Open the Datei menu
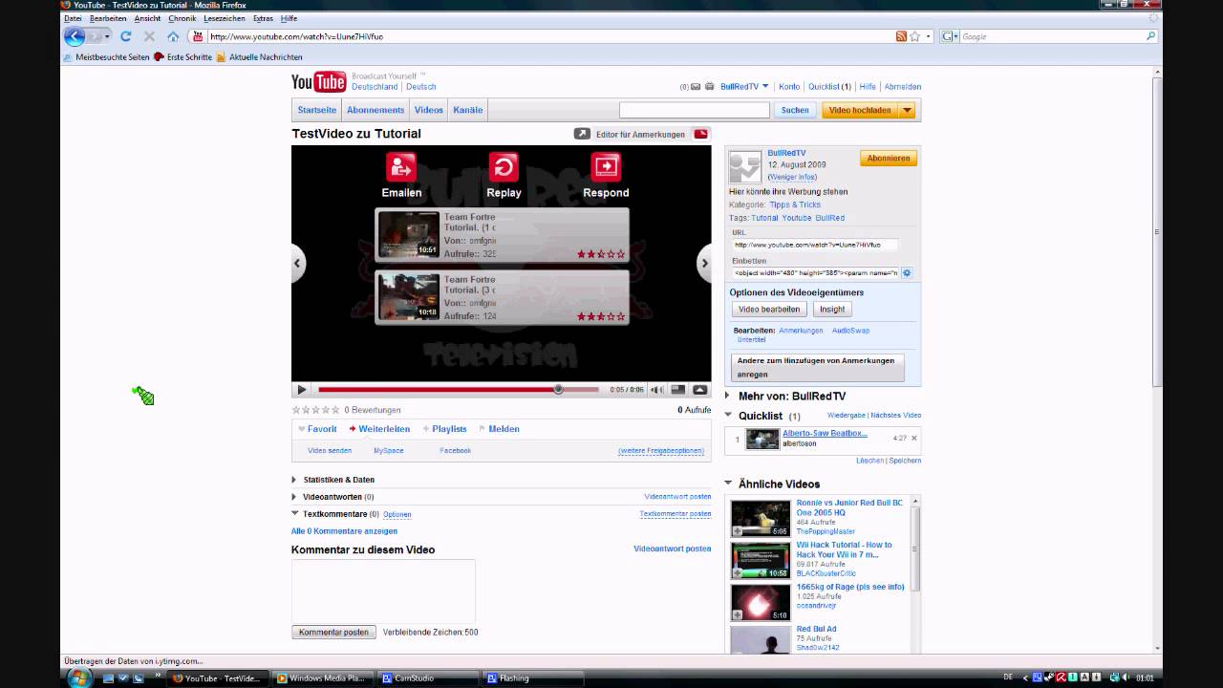Image resolution: width=1223 pixels, height=688 pixels. [73, 18]
